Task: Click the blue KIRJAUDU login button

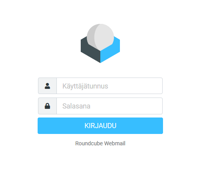Action: (x=100, y=126)
